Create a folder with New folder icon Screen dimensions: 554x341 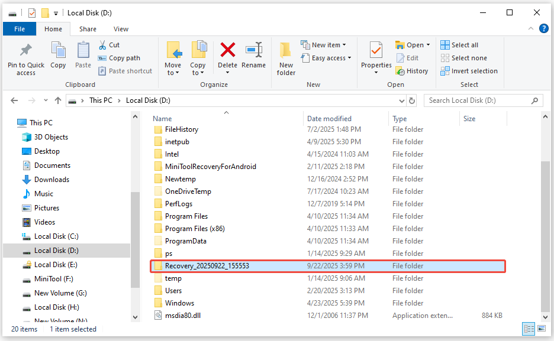coord(286,57)
